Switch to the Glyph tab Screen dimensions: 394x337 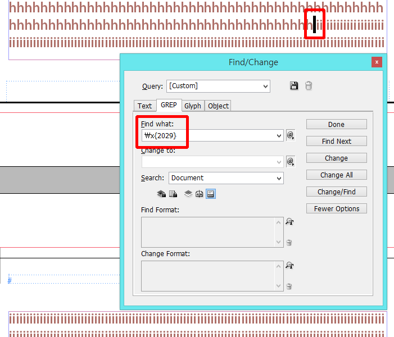(193, 106)
